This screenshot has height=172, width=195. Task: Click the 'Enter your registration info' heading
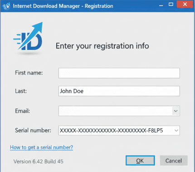click(102, 46)
